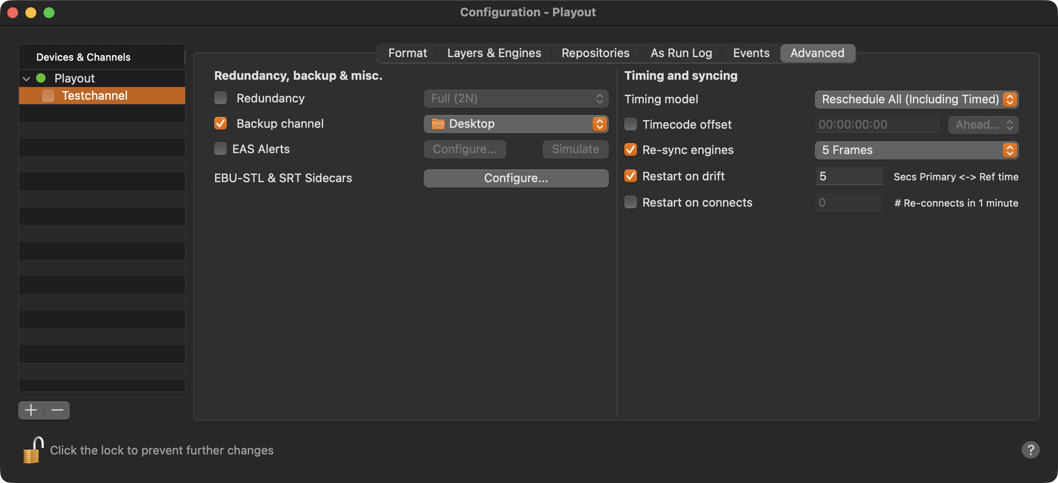Click the Timecode offset 00:00:00:00 field
1058x483 pixels.
(x=877, y=124)
